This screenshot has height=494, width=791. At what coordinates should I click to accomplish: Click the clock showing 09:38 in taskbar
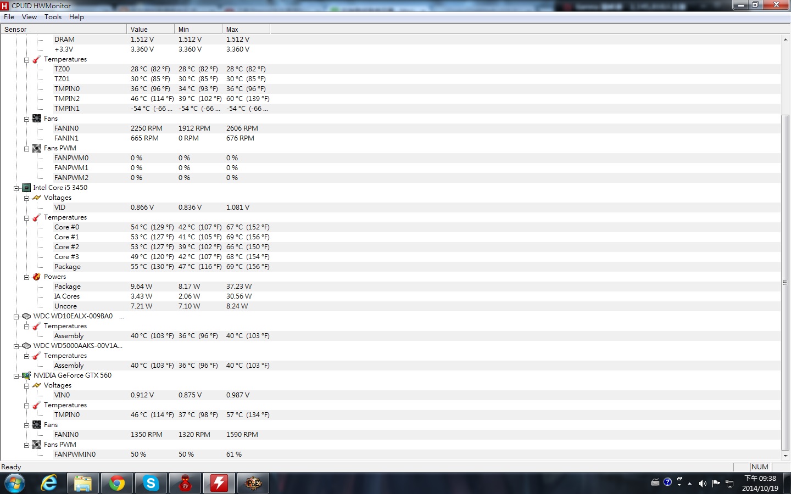(x=760, y=483)
